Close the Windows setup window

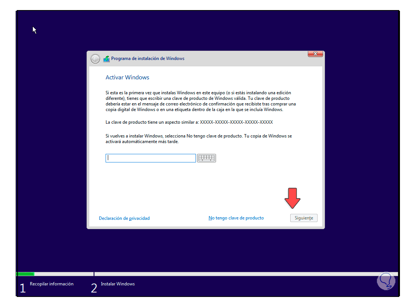pos(315,54)
